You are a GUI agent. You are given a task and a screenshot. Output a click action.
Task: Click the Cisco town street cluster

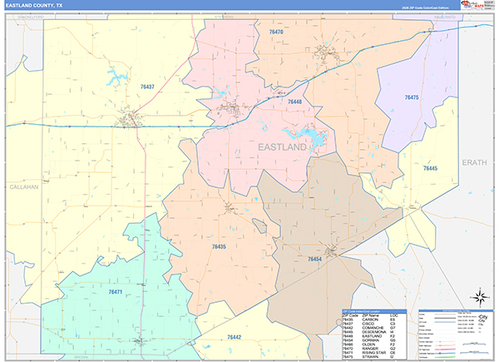131,118
